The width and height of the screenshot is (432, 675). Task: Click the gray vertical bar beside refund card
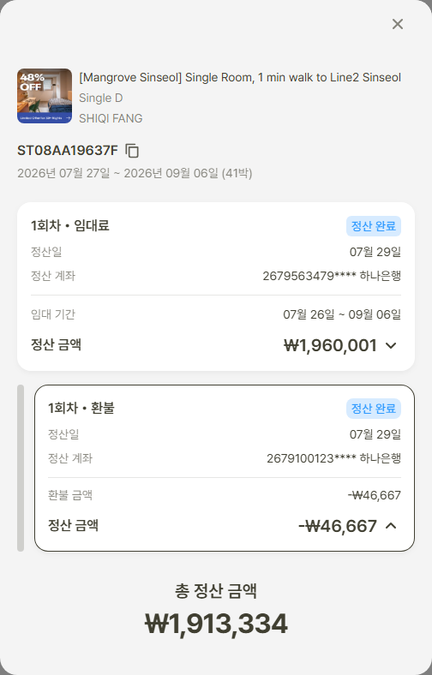(x=21, y=468)
